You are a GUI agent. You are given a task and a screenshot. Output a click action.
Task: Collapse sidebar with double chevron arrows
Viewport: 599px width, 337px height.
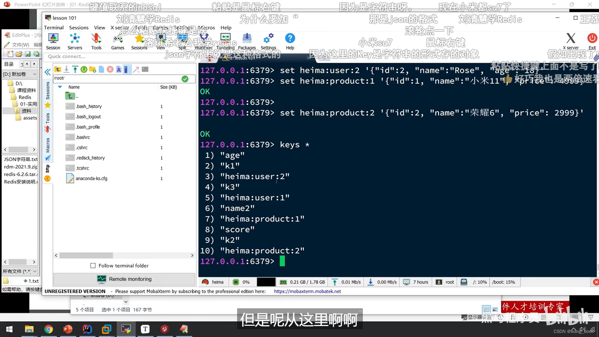click(x=47, y=72)
